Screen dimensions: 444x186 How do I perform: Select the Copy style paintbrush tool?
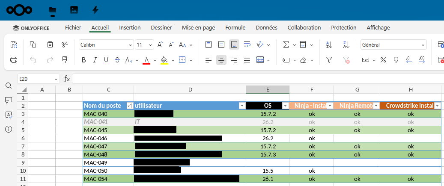(65, 60)
